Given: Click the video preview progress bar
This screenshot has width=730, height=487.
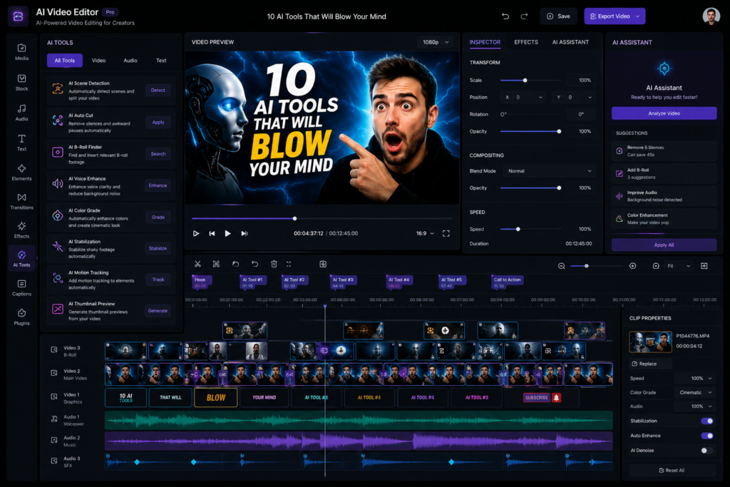Looking at the screenshot, I should (322, 218).
